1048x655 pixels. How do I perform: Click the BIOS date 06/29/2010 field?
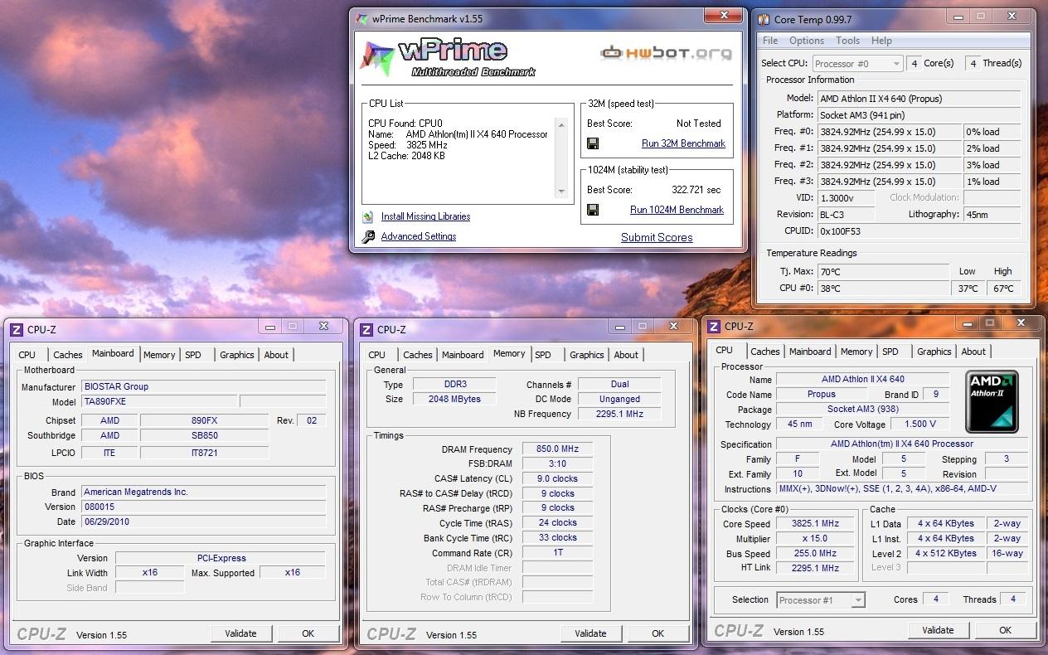(x=203, y=522)
